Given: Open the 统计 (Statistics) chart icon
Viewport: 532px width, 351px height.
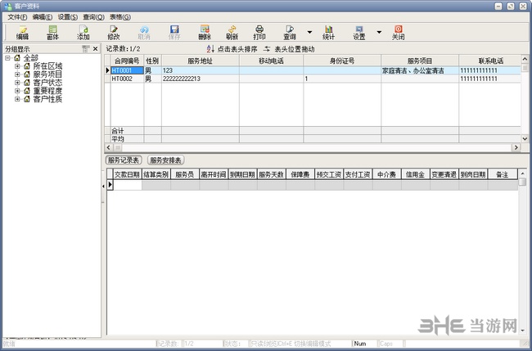Looking at the screenshot, I should click(x=328, y=32).
